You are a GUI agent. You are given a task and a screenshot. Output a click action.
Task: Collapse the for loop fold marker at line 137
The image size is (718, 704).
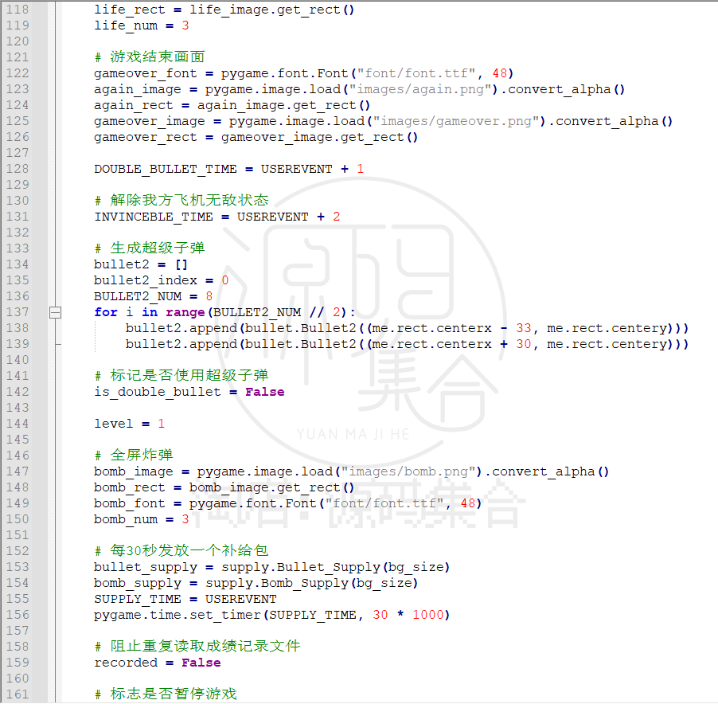(55, 312)
